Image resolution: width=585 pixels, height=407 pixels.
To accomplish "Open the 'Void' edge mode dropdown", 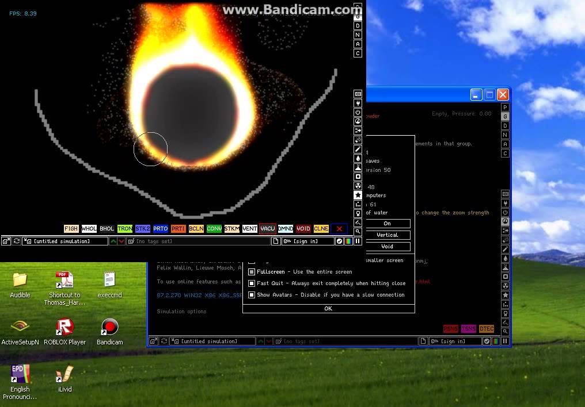I will (x=388, y=247).
